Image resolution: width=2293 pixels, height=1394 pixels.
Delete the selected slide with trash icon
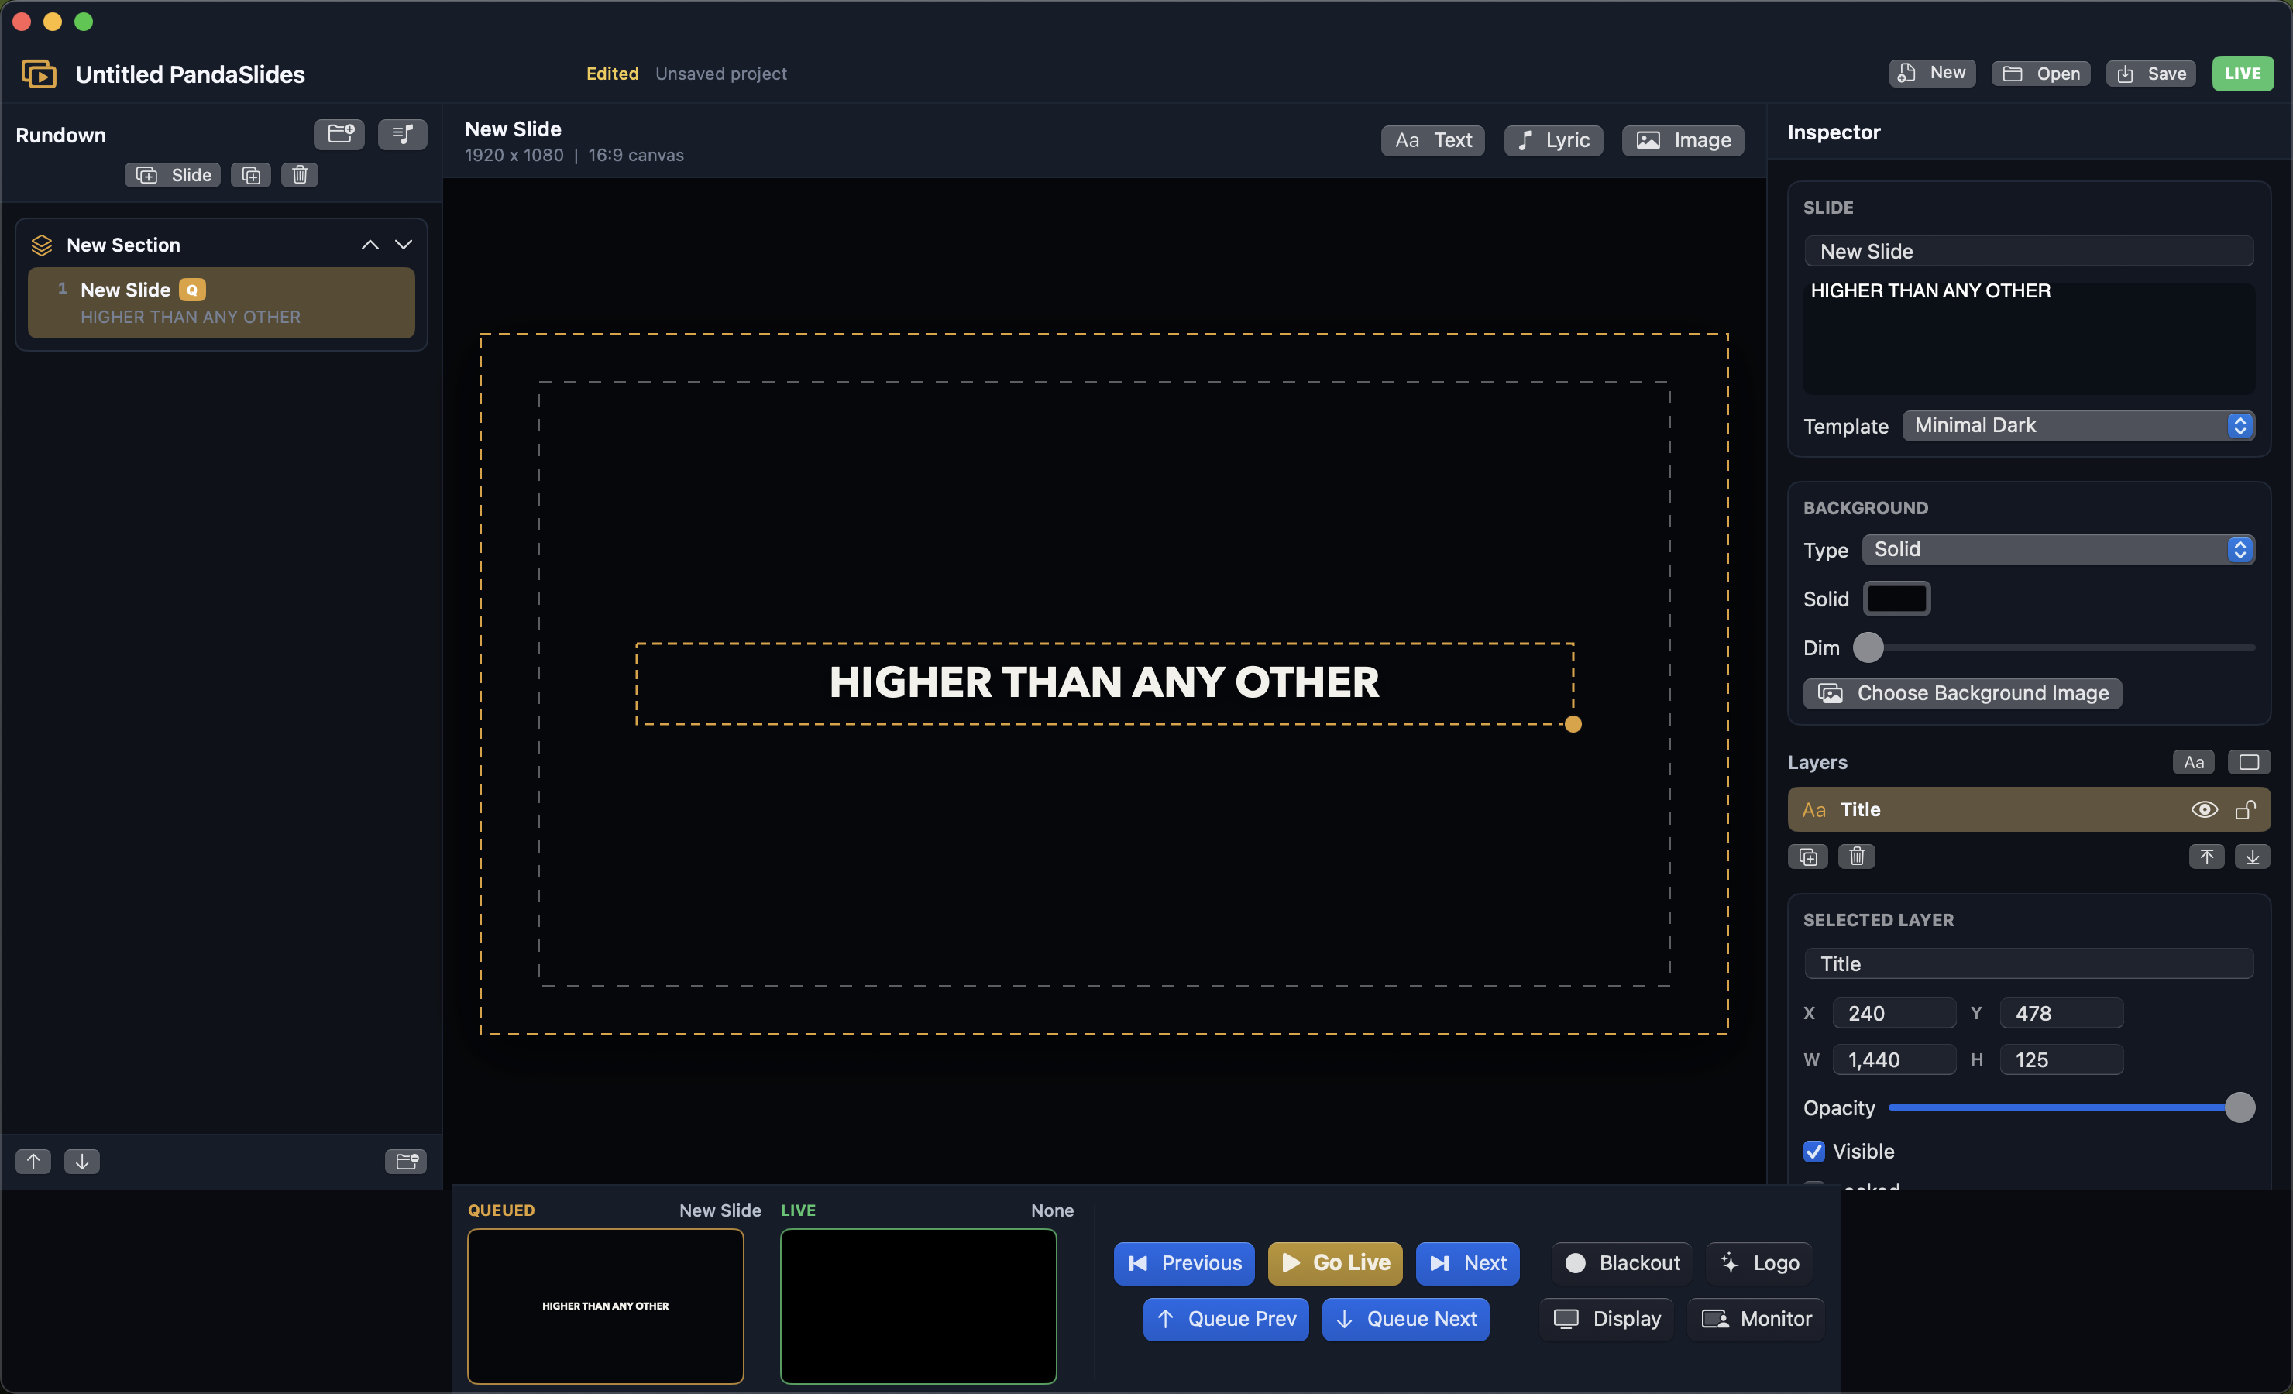300,175
